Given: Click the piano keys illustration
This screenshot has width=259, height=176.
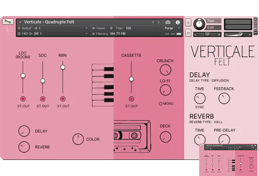Looking at the screenshot, I should (x=103, y=85).
